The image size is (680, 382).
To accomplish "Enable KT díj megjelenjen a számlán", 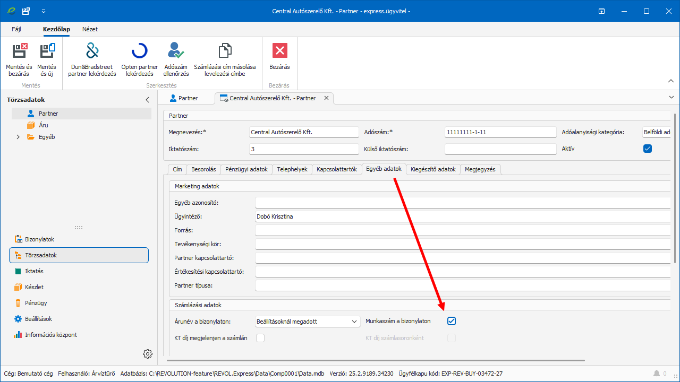I will (260, 338).
